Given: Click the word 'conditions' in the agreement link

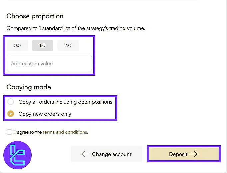Looking at the screenshot, I should pyautogui.click(x=76, y=132).
